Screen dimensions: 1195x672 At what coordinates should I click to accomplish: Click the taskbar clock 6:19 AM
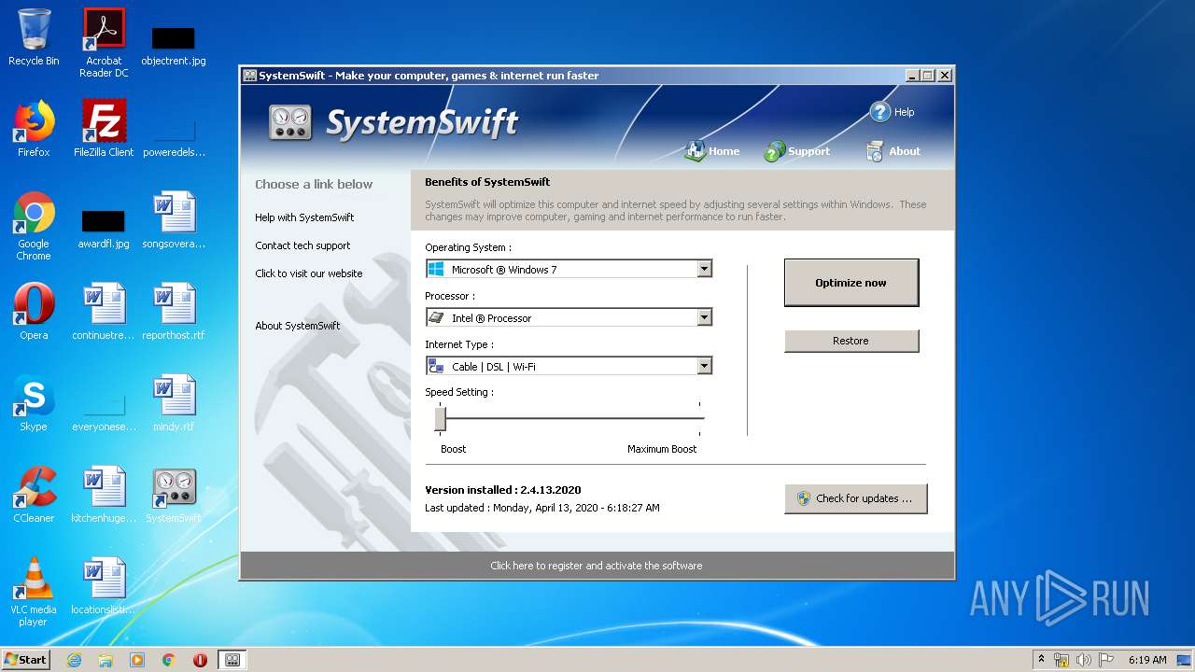point(1146,660)
